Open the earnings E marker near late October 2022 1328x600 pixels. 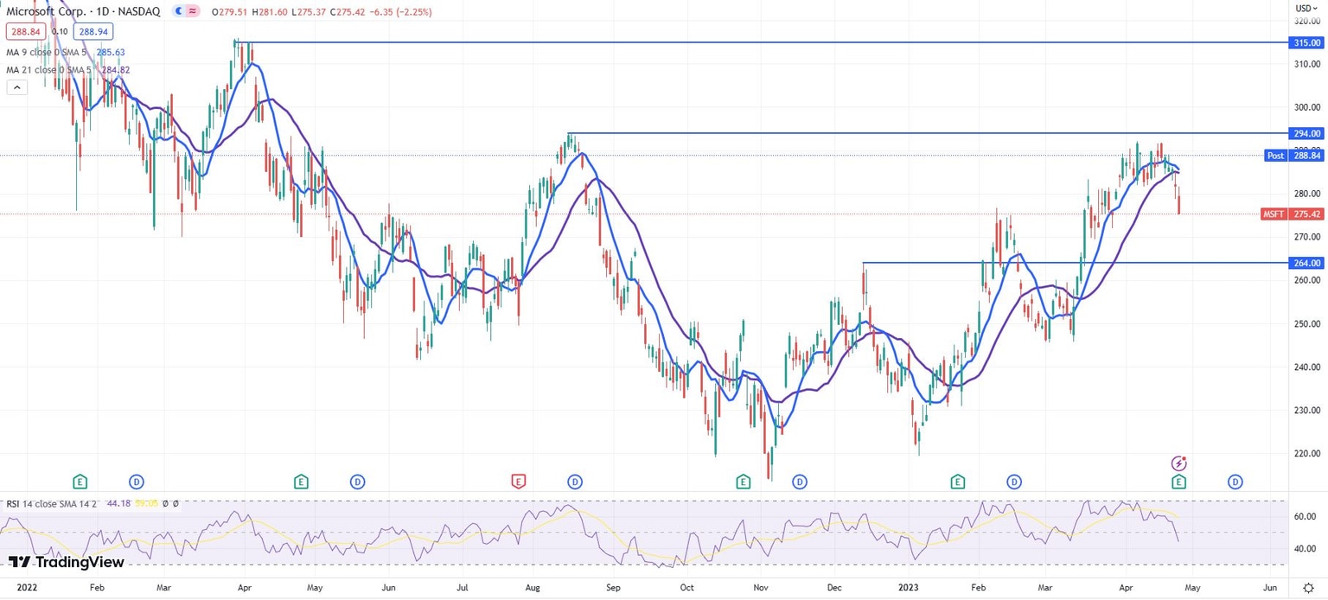click(743, 481)
